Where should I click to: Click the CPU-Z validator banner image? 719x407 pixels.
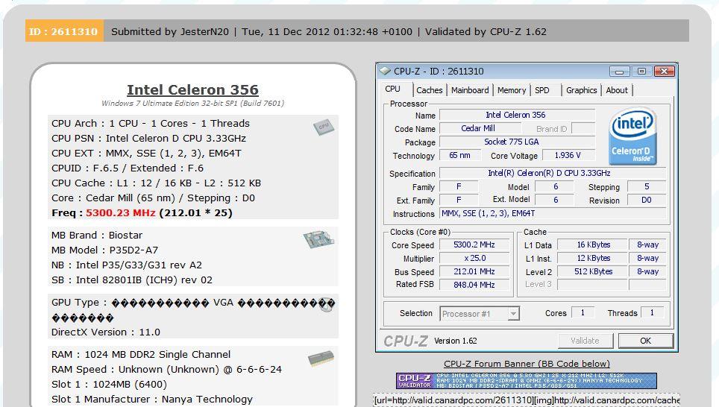click(527, 381)
